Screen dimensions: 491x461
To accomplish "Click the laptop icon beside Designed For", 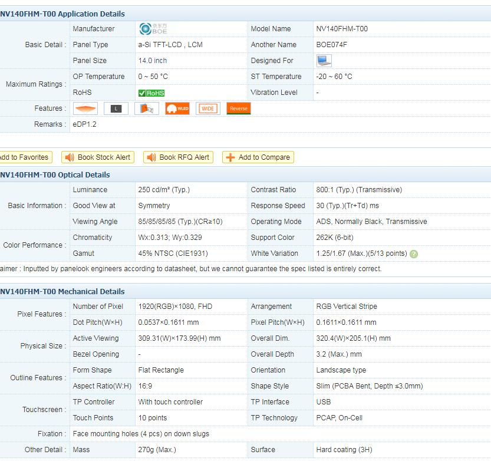I will [x=324, y=61].
